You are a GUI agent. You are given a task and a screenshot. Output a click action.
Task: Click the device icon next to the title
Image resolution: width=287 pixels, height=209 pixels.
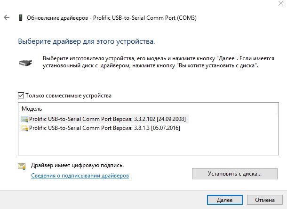21,18
